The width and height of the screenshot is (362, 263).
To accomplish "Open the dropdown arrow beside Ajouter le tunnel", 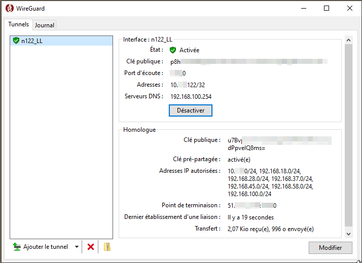I will coord(77,247).
